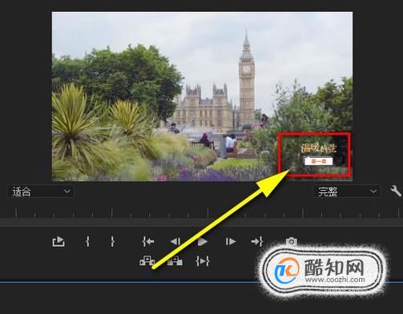403x314 pixels.
Task: Start playback with the Play button
Action: [203, 242]
